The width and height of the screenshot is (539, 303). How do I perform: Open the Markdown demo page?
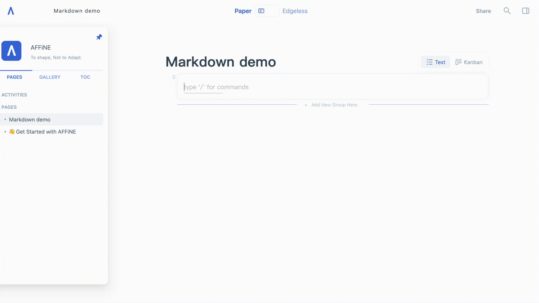52,120
